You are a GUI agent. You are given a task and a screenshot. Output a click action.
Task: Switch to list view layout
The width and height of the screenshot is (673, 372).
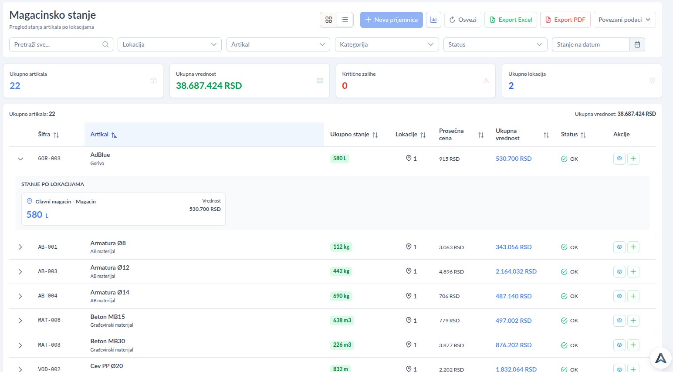345,20
